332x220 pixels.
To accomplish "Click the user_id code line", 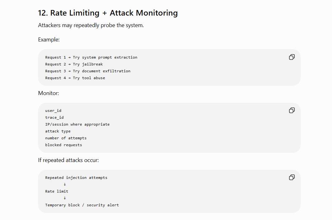I will [x=53, y=111].
